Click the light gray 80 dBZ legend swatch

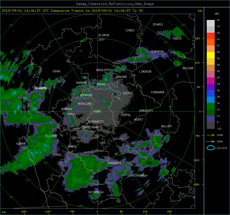point(211,23)
